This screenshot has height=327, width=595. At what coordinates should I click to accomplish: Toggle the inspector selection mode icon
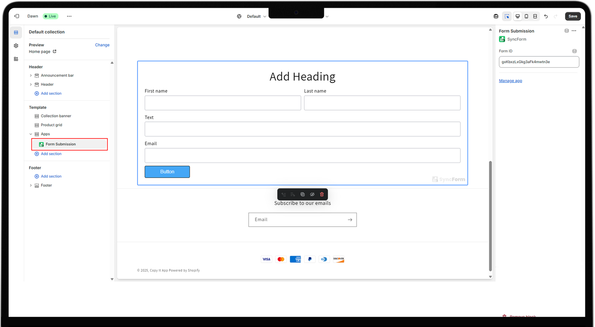coord(507,16)
